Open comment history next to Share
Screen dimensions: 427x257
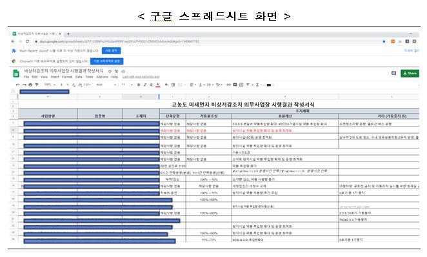coord(393,74)
